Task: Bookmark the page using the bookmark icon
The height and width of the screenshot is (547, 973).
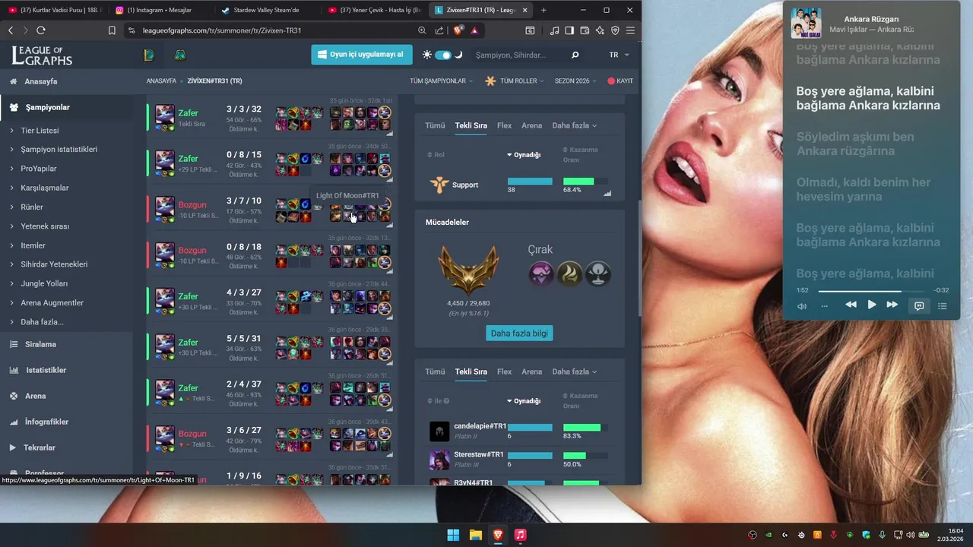Action: click(112, 30)
